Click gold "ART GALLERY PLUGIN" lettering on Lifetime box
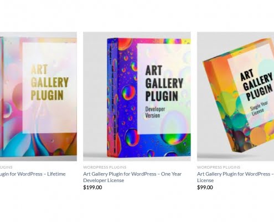Screen dimensions: 274x222 (x=49, y=82)
